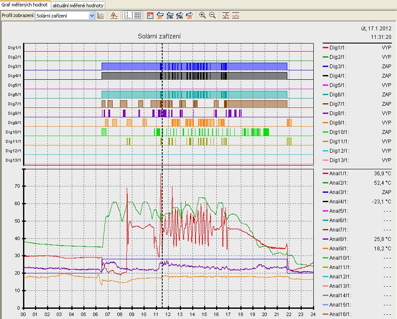Click the 52,4 °C value for Anal2/1

pos(382,183)
